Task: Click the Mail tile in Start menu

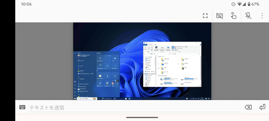Action: click(115, 58)
